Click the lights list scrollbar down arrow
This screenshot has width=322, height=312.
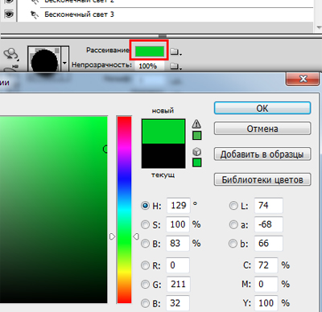point(319,27)
